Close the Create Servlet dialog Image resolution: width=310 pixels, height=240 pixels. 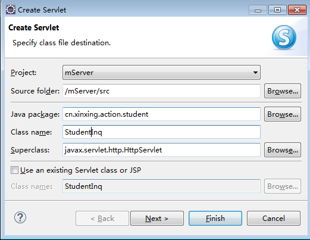297,10
